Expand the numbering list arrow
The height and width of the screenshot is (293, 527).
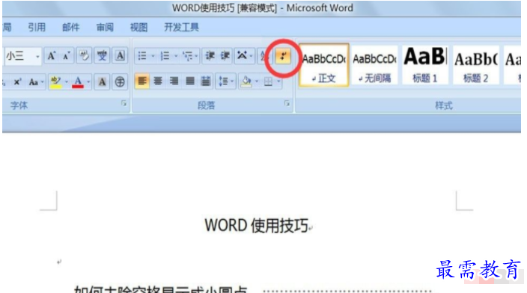175,56
